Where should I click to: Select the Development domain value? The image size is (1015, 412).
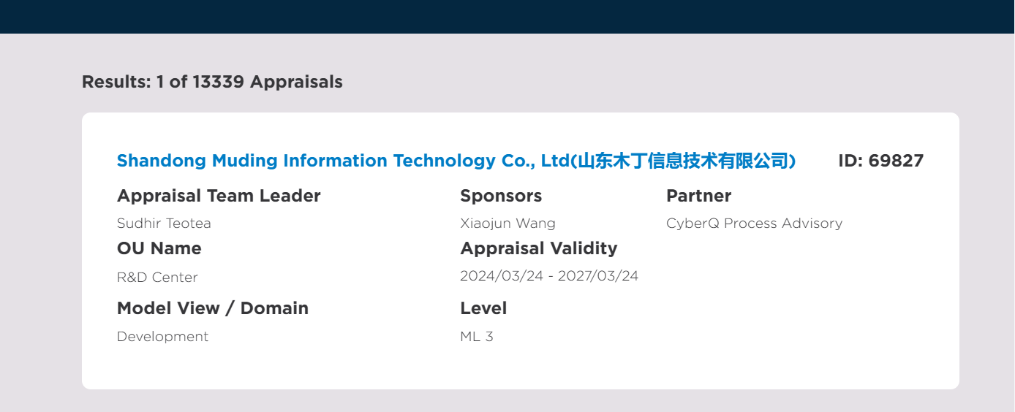[x=162, y=337]
